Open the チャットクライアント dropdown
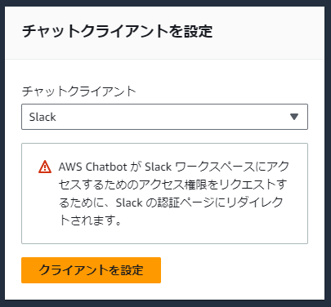331x307 pixels. pyautogui.click(x=164, y=117)
